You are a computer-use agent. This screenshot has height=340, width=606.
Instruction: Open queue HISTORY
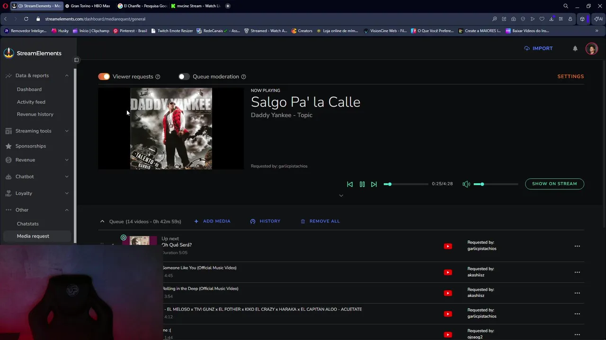265,221
